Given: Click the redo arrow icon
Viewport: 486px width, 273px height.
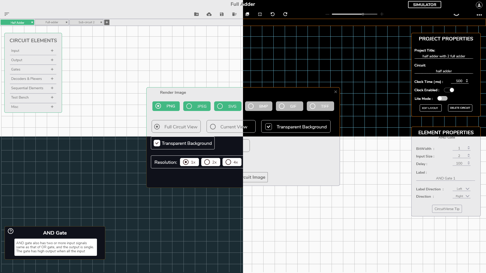Looking at the screenshot, I should pyautogui.click(x=285, y=14).
